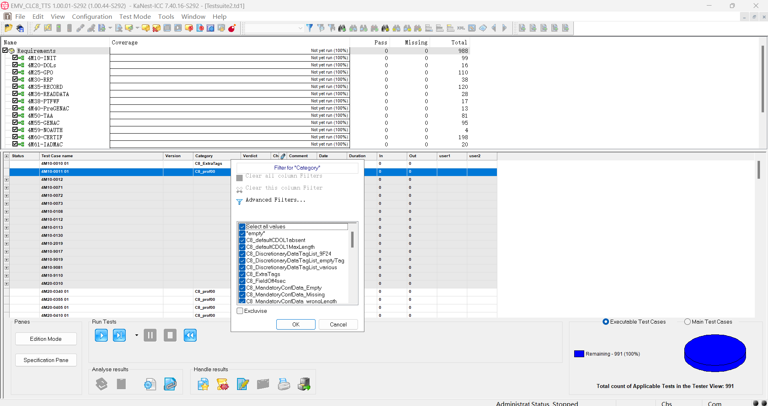Enable the Exclusive checkbox

240,311
